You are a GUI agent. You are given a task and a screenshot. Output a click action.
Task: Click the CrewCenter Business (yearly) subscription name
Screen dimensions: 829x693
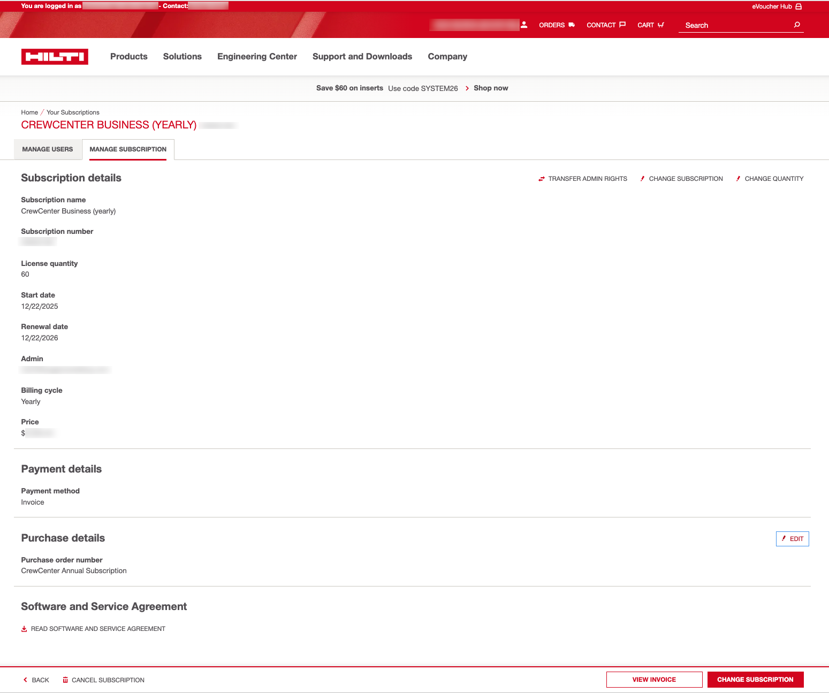point(69,211)
